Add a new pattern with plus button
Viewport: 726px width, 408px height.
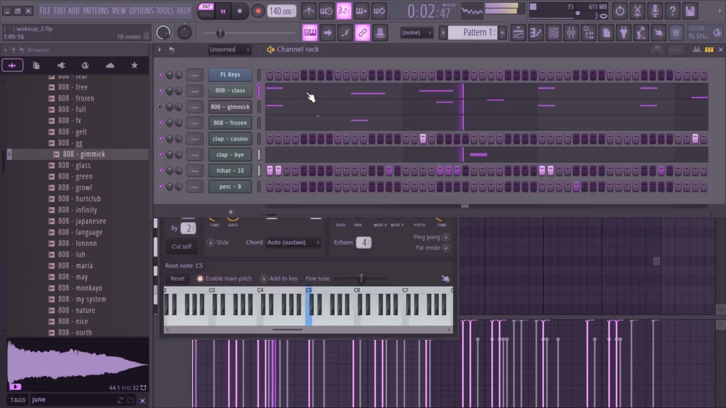(x=502, y=33)
